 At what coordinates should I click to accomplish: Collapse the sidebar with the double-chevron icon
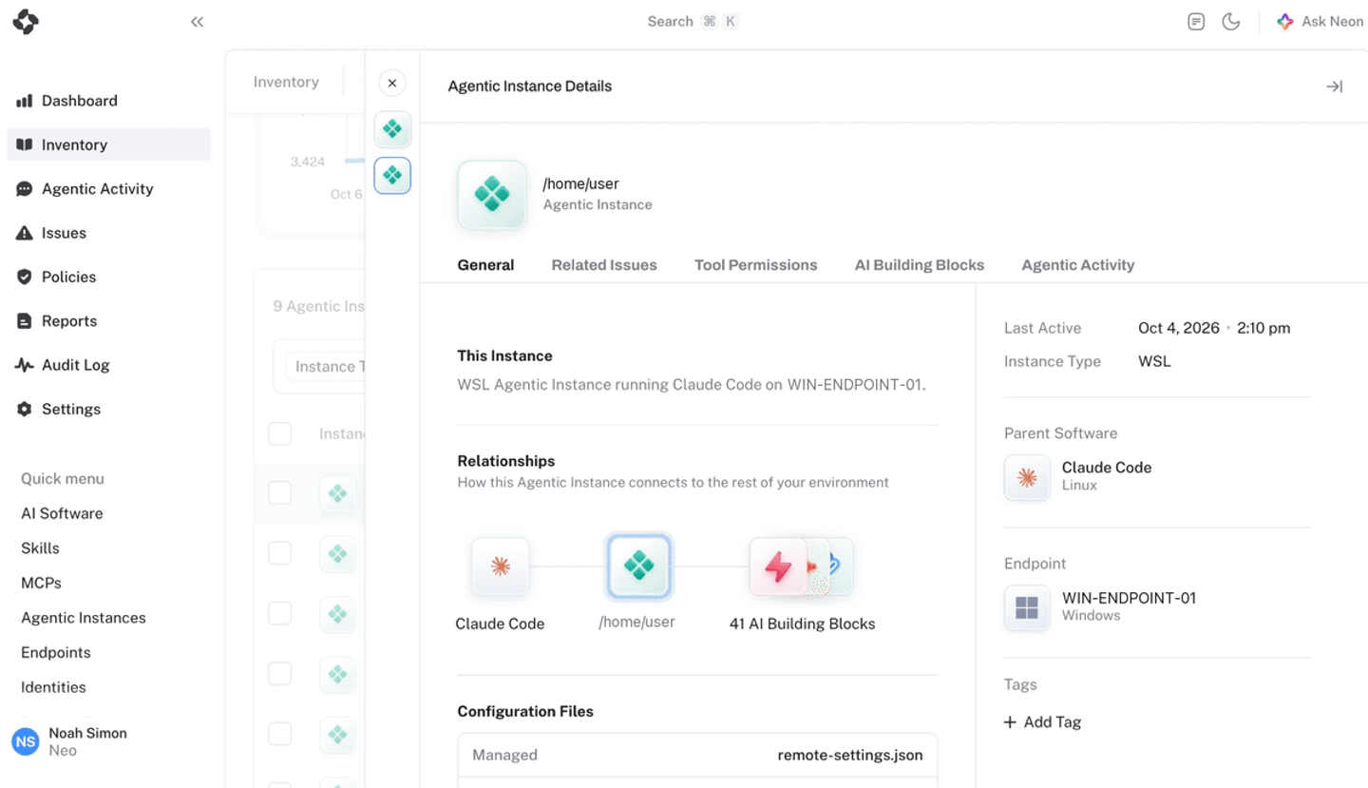point(197,22)
